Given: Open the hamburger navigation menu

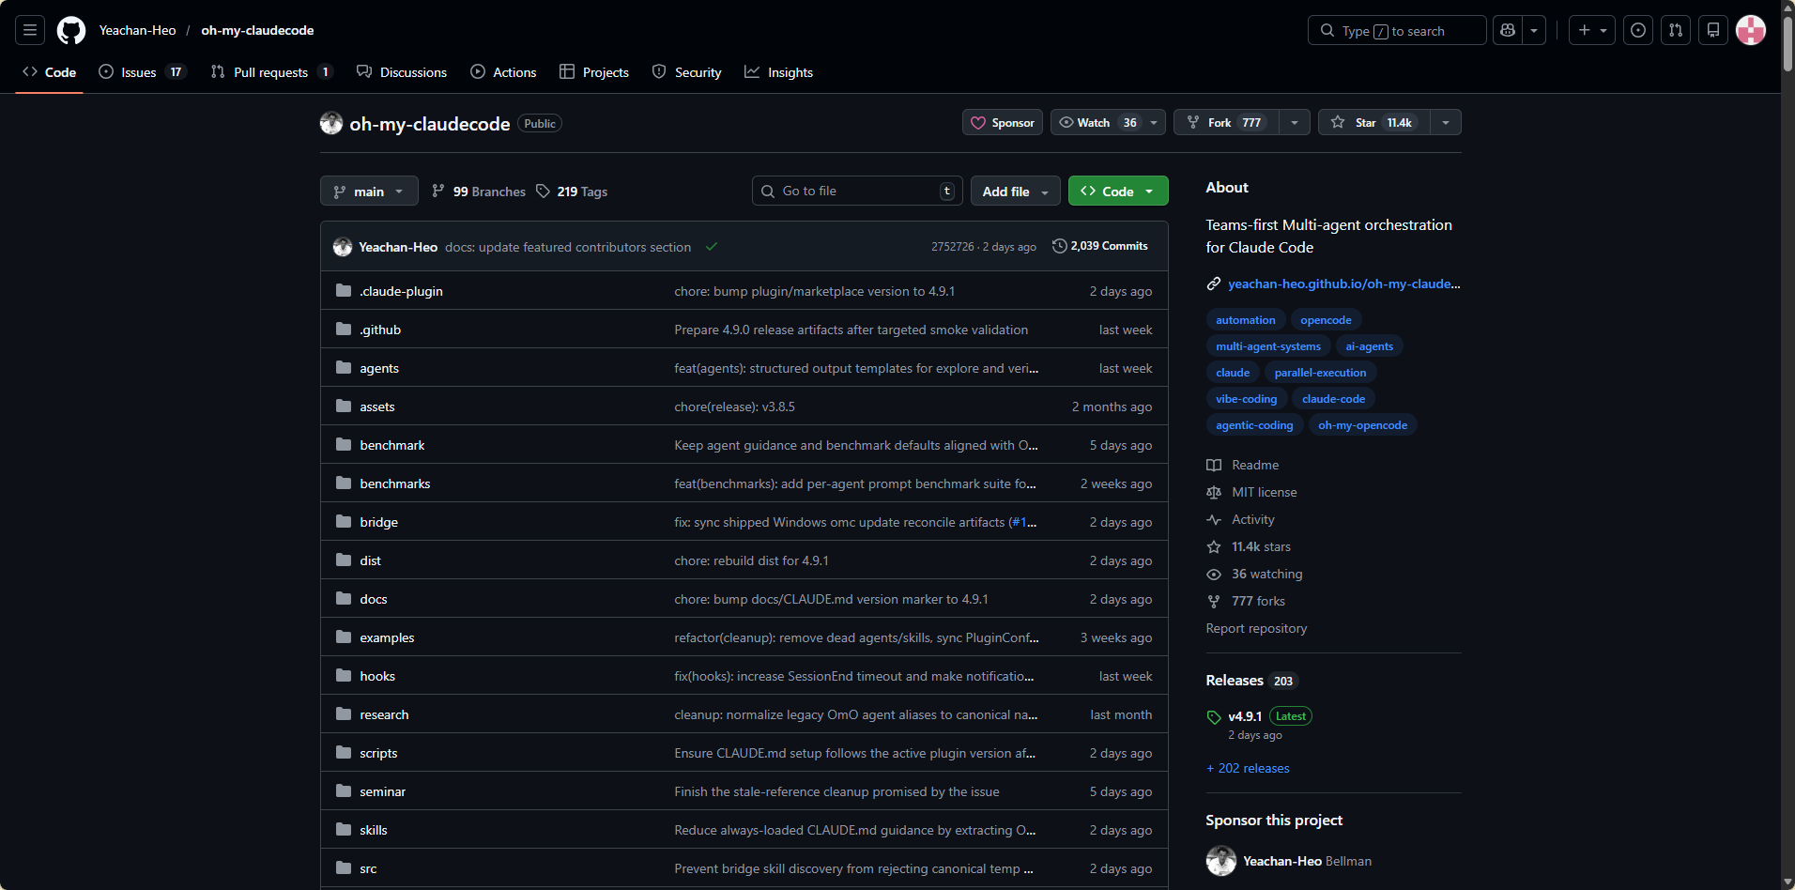Looking at the screenshot, I should pos(30,30).
